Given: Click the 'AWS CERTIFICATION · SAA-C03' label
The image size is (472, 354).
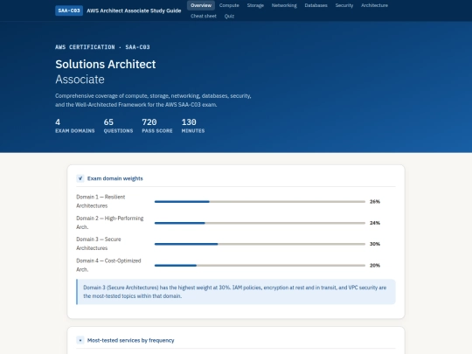Looking at the screenshot, I should pos(102,47).
